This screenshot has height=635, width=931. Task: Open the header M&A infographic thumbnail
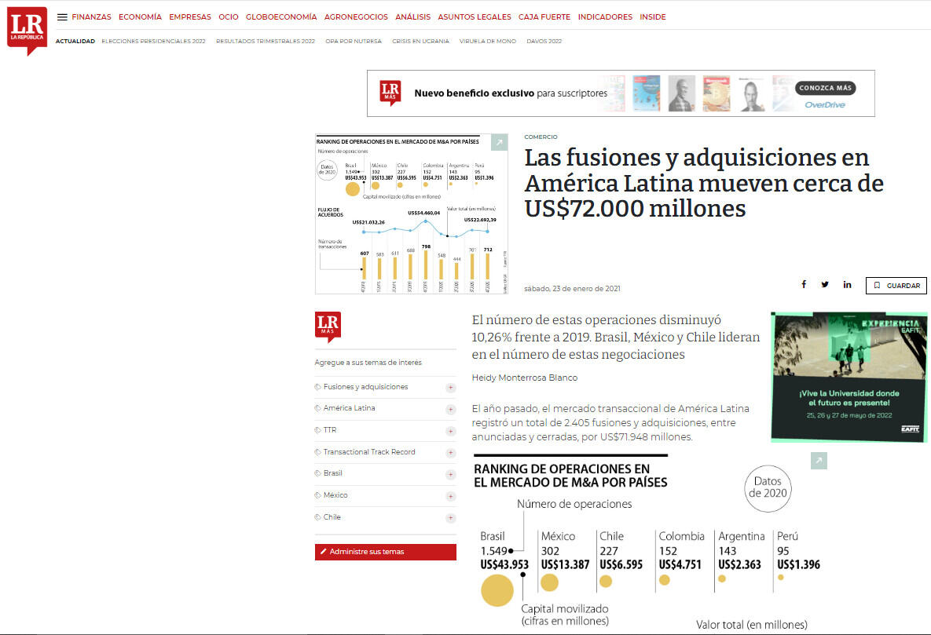pyautogui.click(x=412, y=214)
